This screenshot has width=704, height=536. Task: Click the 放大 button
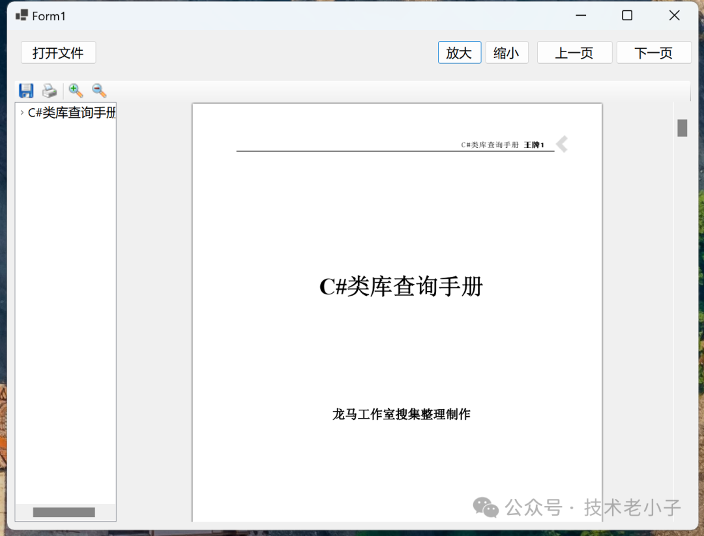pos(459,53)
